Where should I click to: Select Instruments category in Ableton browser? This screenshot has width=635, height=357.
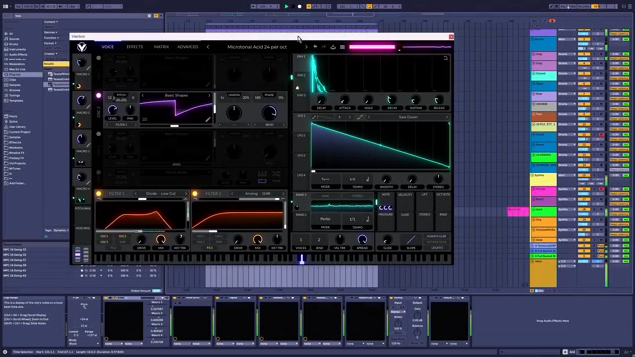[18, 49]
